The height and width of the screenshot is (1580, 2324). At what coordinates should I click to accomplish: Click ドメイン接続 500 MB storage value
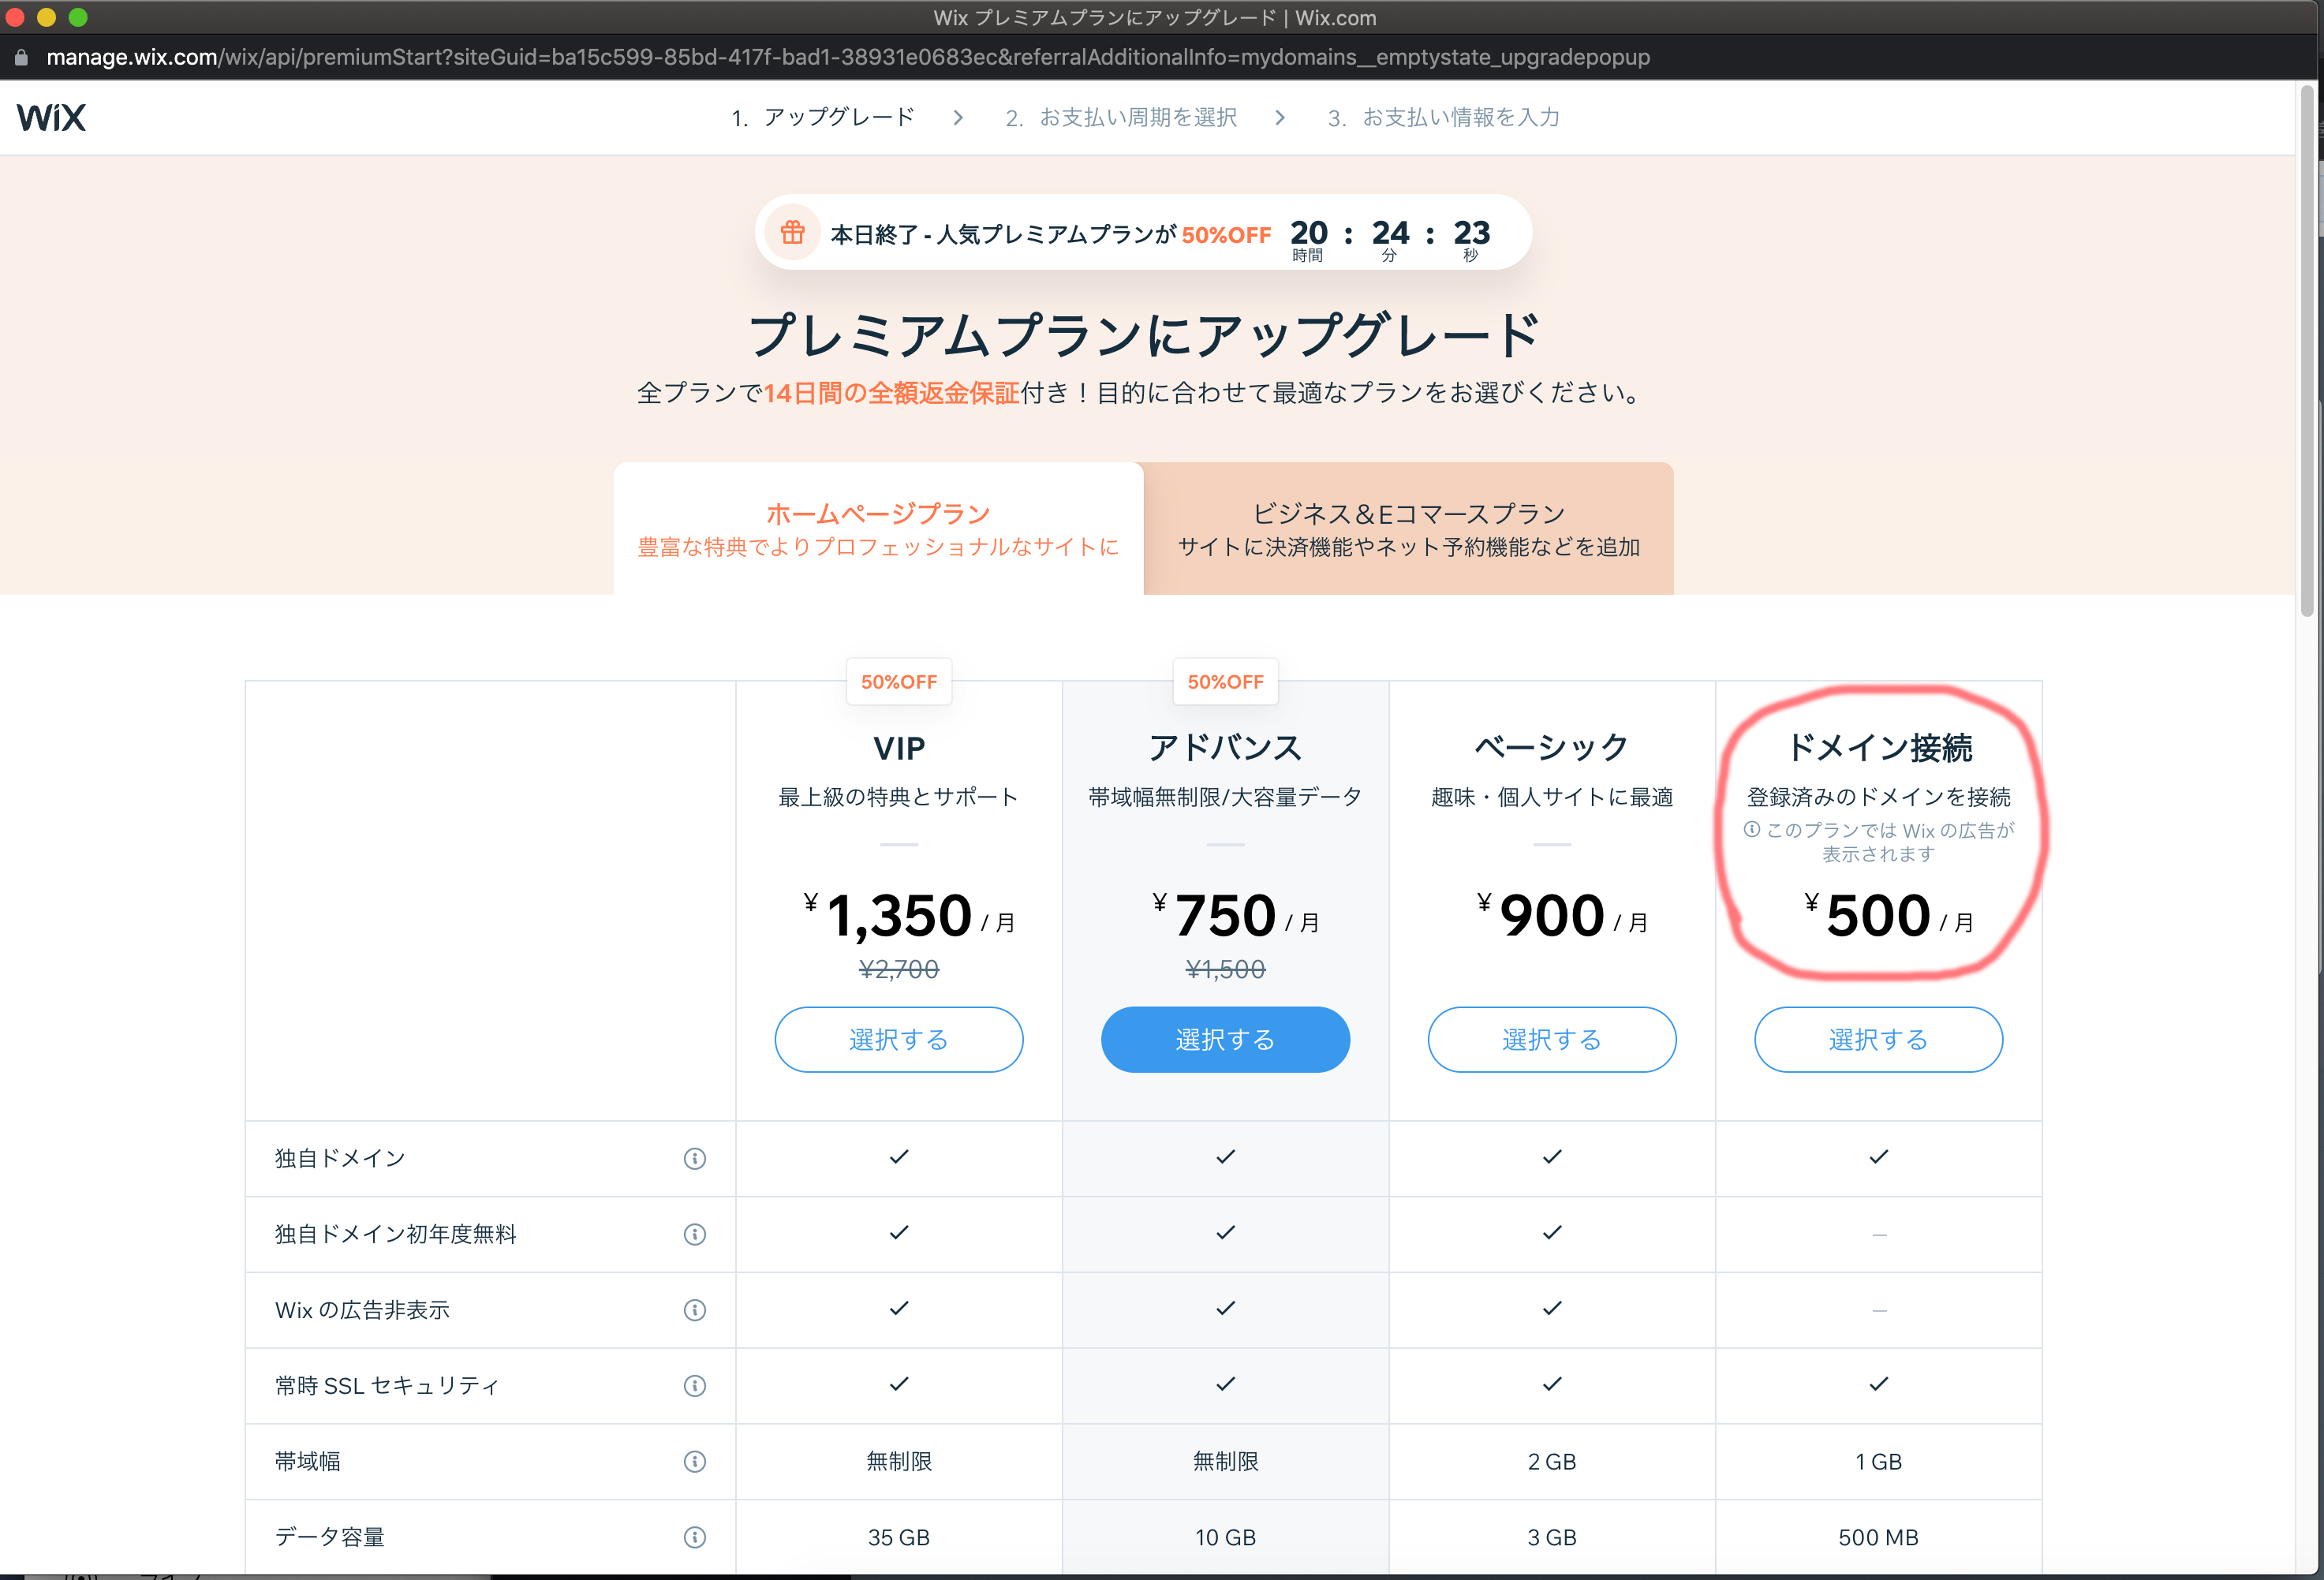click(1878, 1537)
